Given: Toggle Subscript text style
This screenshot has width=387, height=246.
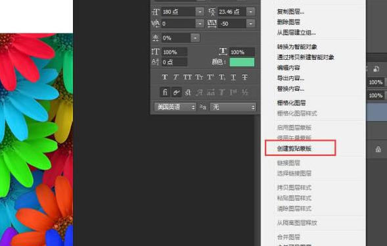Looking at the screenshot, I should click(x=222, y=78).
